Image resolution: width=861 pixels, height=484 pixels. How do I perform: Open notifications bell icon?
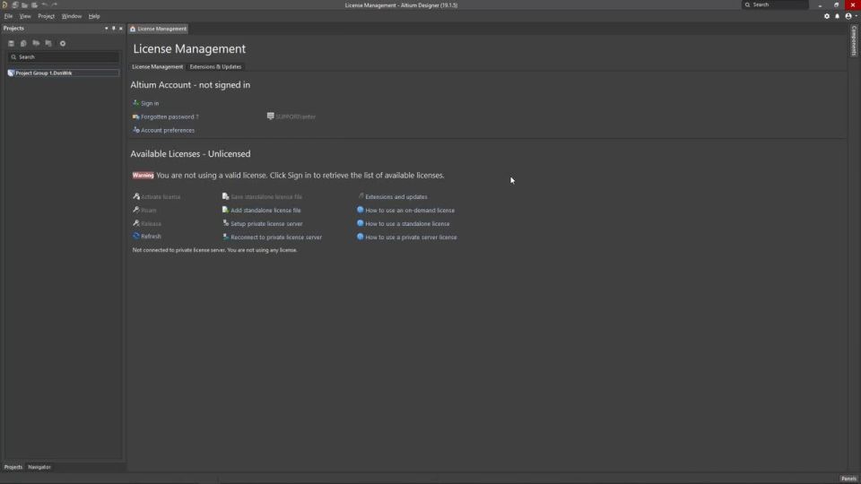coord(838,16)
